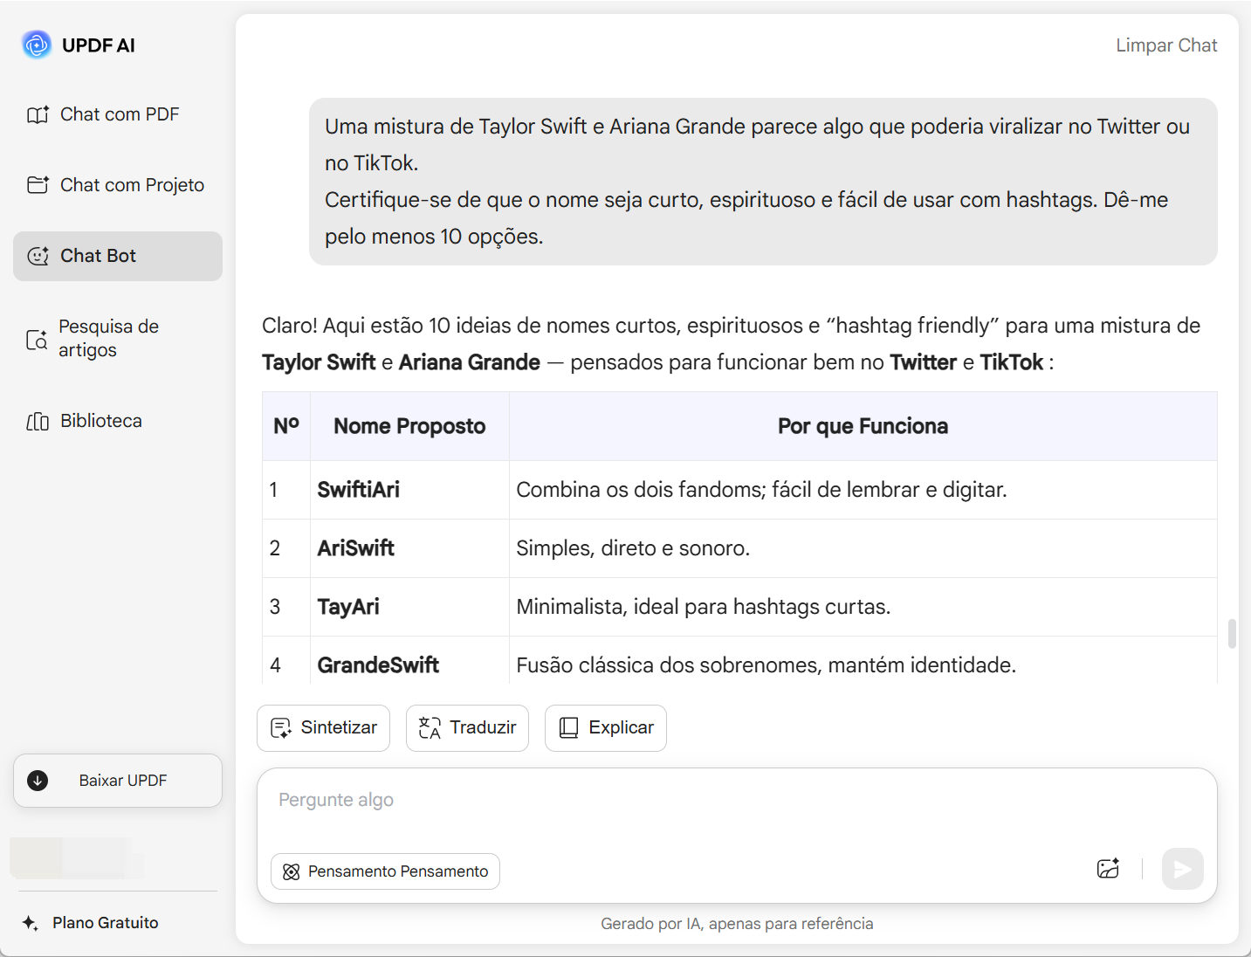Image resolution: width=1251 pixels, height=957 pixels.
Task: Click the Sintetizar button
Action: (x=324, y=728)
